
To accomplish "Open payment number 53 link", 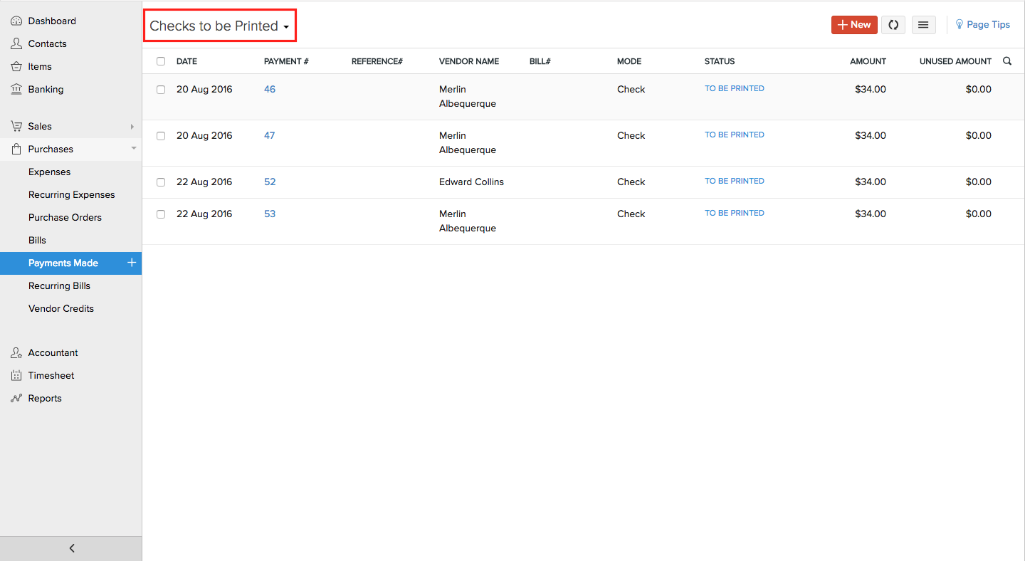I will [270, 214].
